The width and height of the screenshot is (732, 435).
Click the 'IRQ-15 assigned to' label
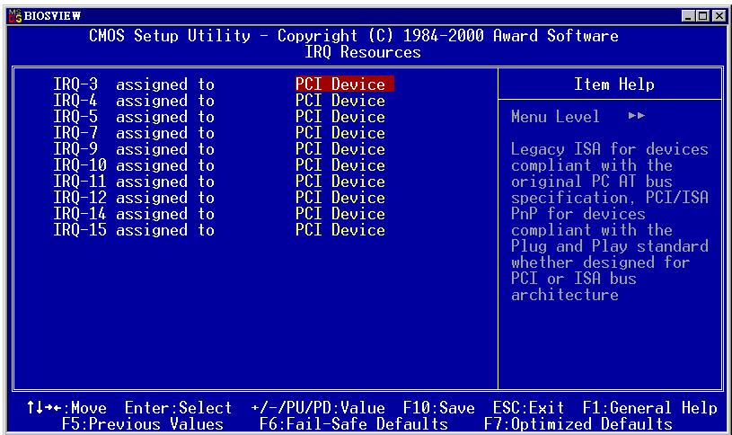click(134, 230)
